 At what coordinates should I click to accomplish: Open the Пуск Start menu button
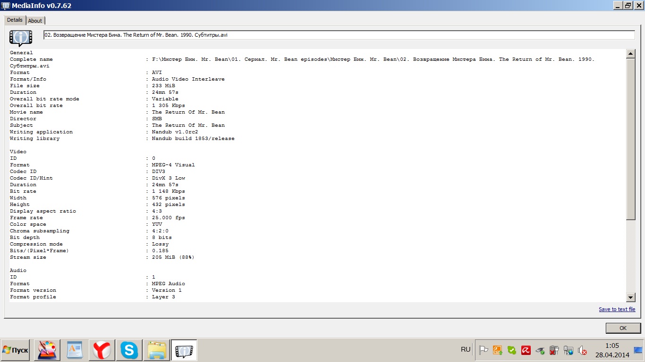coord(15,350)
